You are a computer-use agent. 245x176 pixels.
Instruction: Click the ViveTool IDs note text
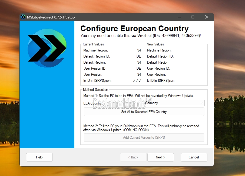(x=141, y=36)
